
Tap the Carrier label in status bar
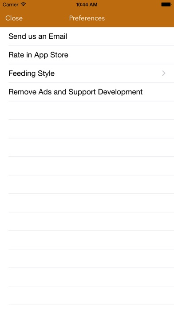[x=10, y=4]
